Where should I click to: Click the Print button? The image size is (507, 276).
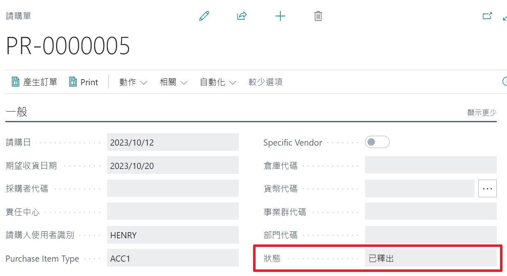pyautogui.click(x=84, y=82)
